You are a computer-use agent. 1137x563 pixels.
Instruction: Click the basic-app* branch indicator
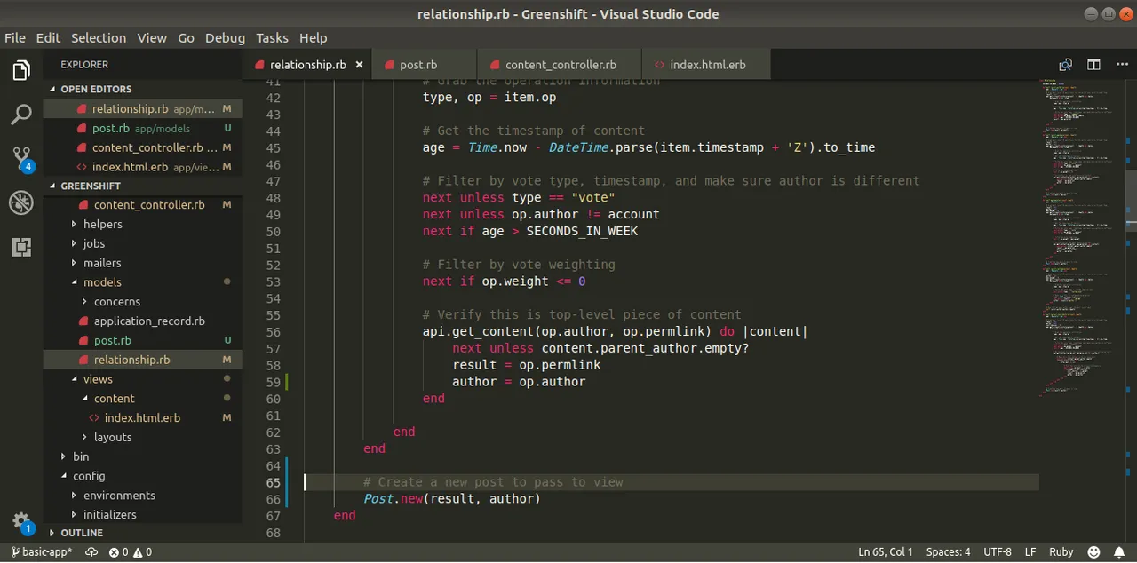point(42,552)
